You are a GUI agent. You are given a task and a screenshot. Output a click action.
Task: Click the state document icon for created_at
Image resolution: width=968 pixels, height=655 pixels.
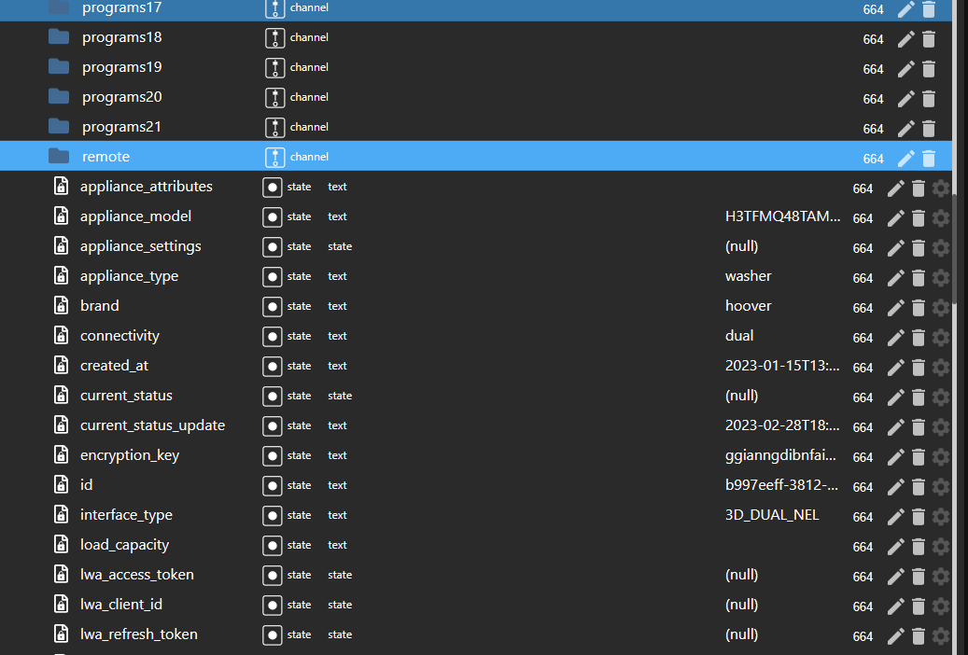tap(60, 365)
